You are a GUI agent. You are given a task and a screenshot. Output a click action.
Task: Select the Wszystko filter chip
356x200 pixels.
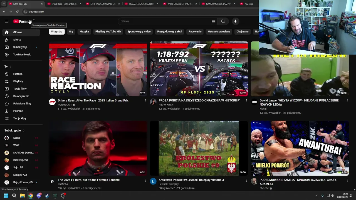(57, 32)
